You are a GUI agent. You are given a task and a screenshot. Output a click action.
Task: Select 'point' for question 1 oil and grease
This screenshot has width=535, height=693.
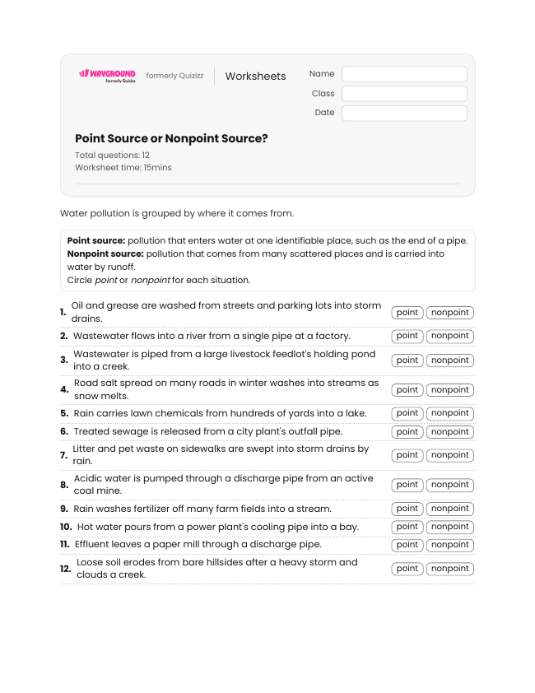pos(407,313)
